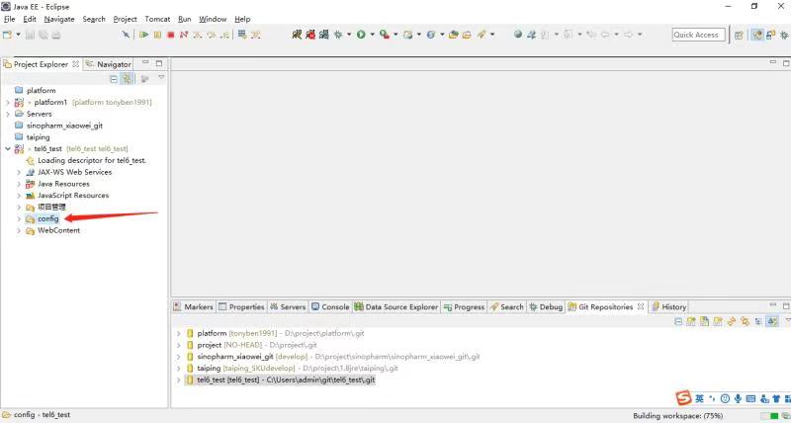This screenshot has height=423, width=791.
Task: Click the Start Tomcat icon
Action: click(x=298, y=35)
